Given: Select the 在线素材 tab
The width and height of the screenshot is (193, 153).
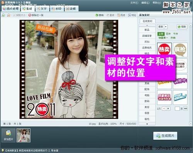Looking at the screenshot, I should pyautogui.click(x=147, y=21).
